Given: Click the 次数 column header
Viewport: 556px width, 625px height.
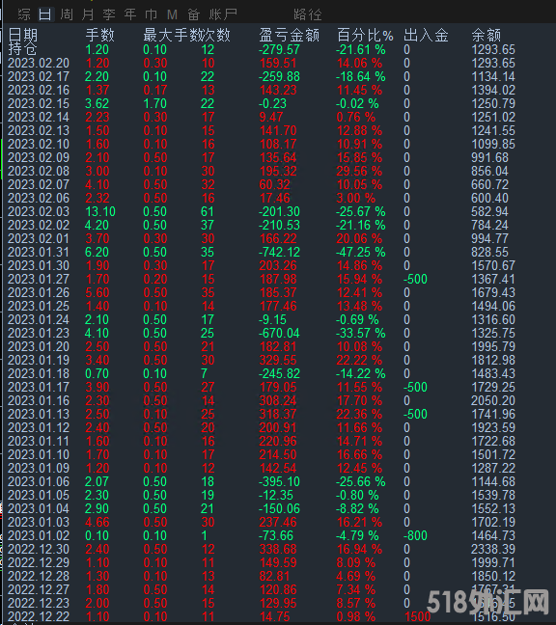Looking at the screenshot, I should [216, 35].
